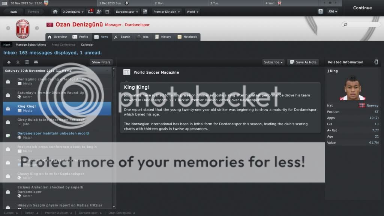The image size is (384, 216).
Task: Click the icon right of the Dardanelspor menu
Action: 145,12
